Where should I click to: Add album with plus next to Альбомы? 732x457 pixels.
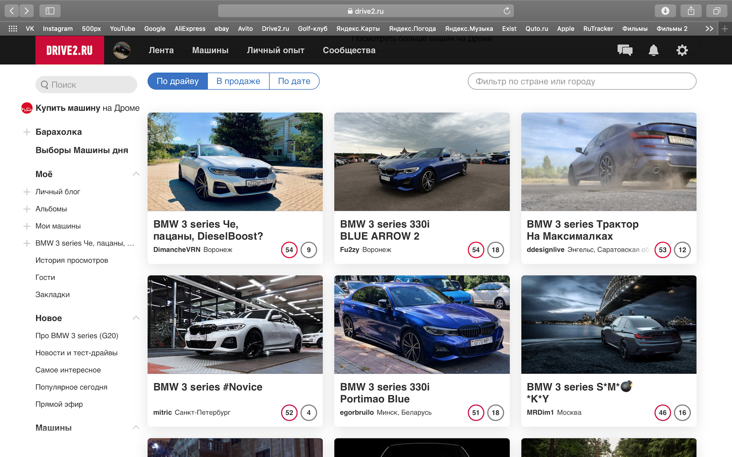point(27,209)
